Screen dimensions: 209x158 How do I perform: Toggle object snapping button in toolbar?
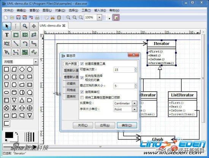(x=116, y=17)
